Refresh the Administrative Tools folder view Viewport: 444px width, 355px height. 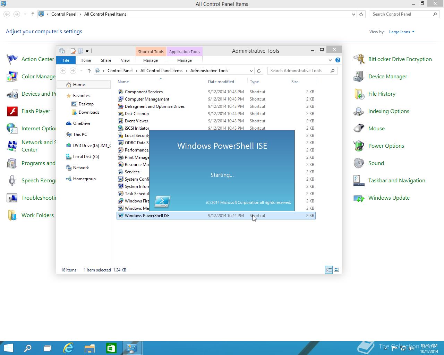pos(258,71)
